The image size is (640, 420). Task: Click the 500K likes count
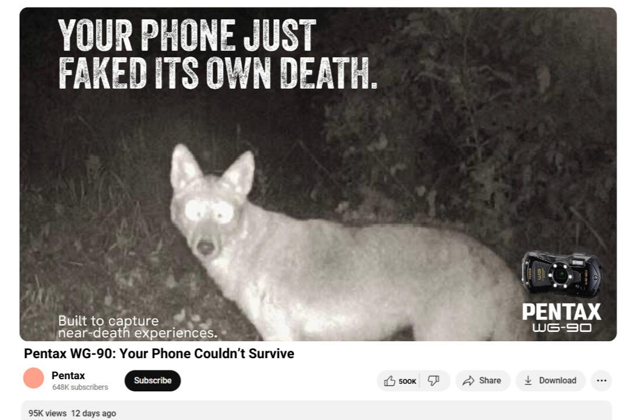(x=407, y=381)
